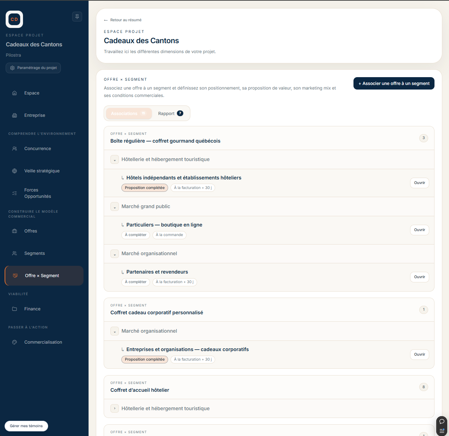The width and height of the screenshot is (449, 436).
Task: Click Associer une offre à un segment
Action: pos(394,84)
